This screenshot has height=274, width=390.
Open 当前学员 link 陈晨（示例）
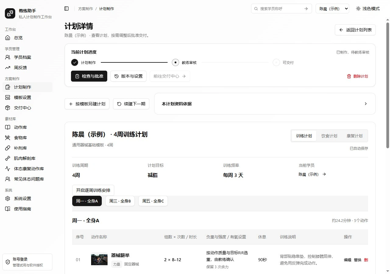coord(312,174)
